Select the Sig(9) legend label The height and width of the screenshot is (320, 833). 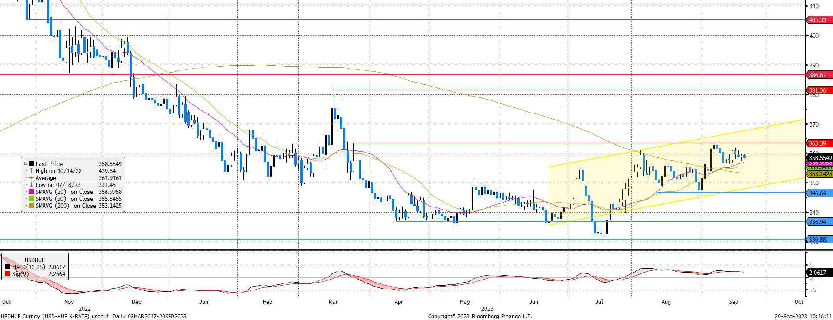click(20, 274)
